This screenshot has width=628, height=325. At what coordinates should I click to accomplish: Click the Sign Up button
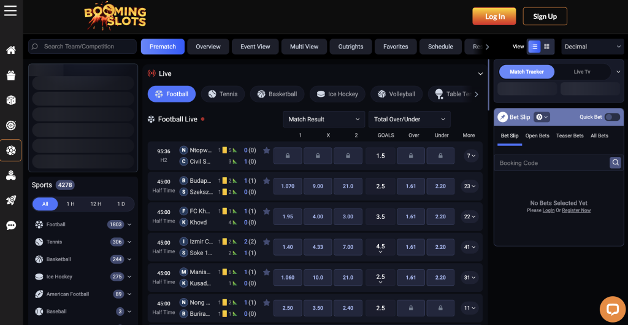click(x=545, y=17)
